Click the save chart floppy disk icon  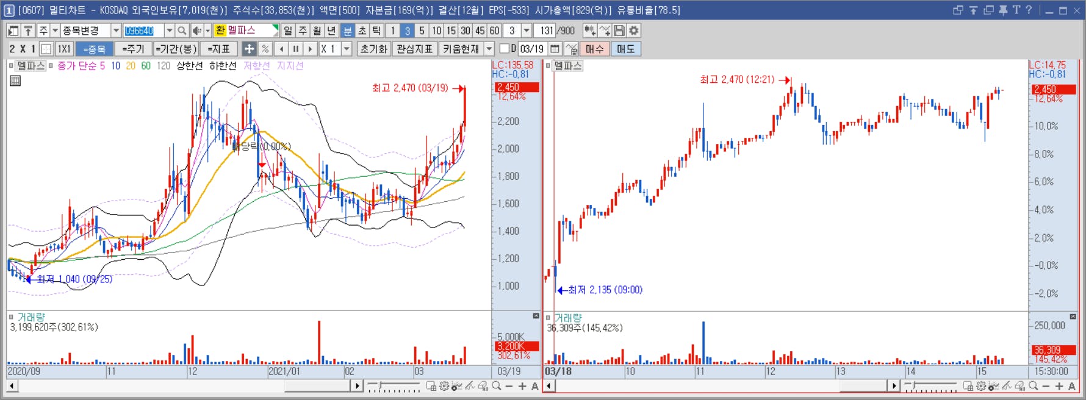pos(619,30)
